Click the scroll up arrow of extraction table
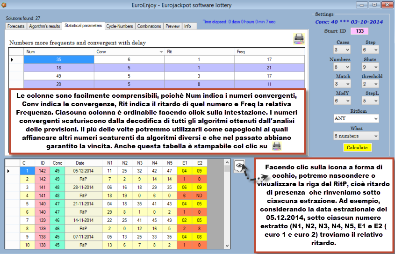The height and width of the screenshot is (254, 395). point(227,162)
